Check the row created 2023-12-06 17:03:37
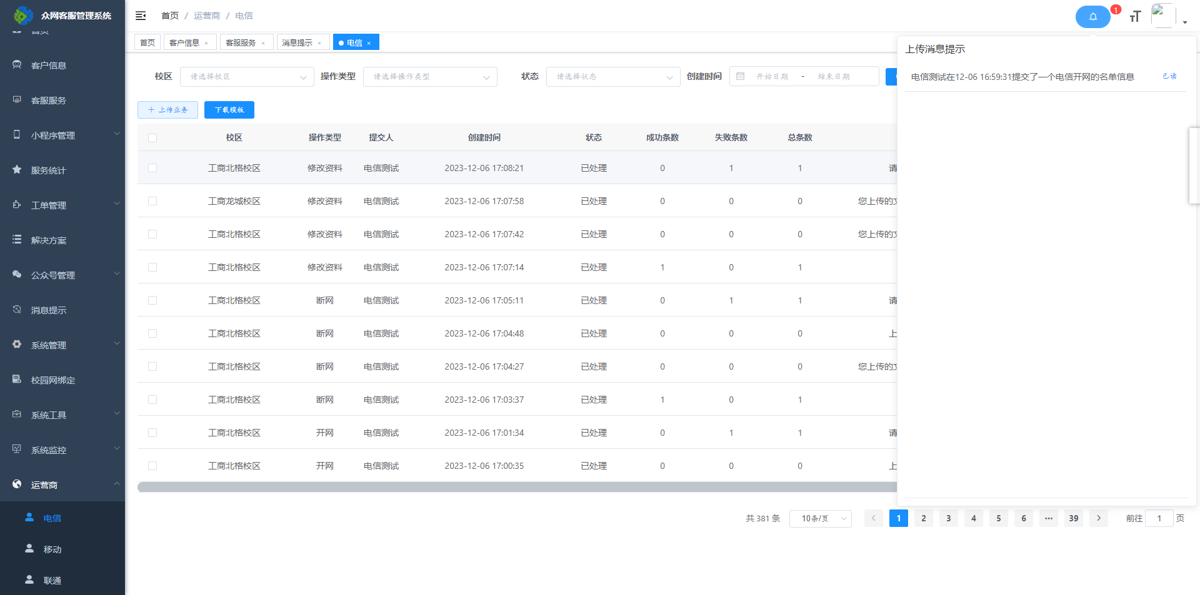1200x595 pixels. (152, 400)
